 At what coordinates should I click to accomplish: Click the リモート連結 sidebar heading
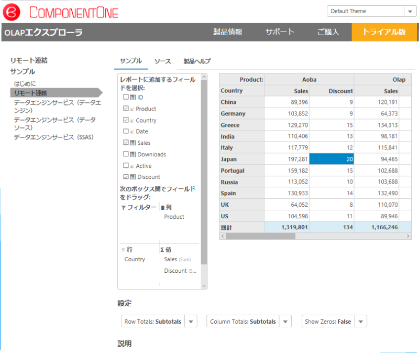click(x=29, y=60)
